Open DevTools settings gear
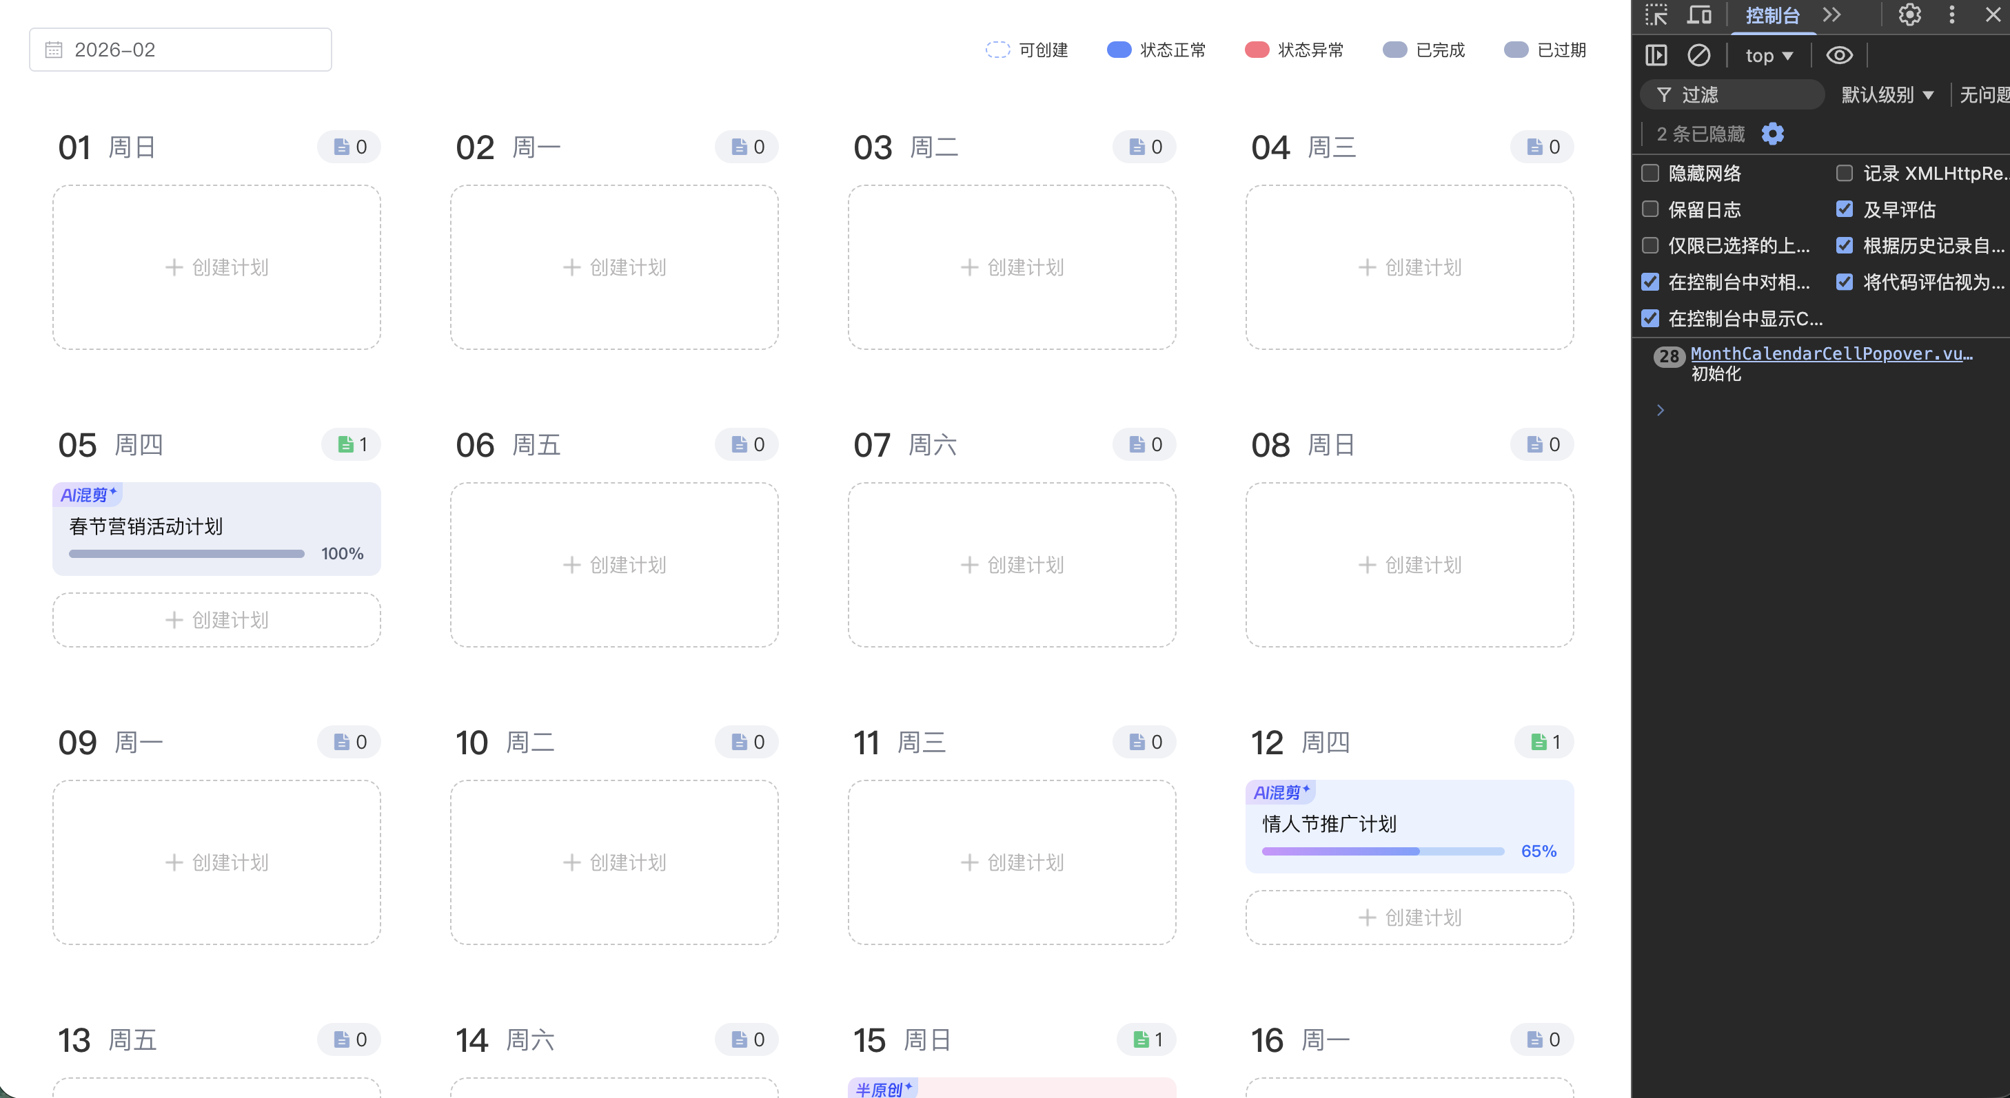 (x=1909, y=15)
